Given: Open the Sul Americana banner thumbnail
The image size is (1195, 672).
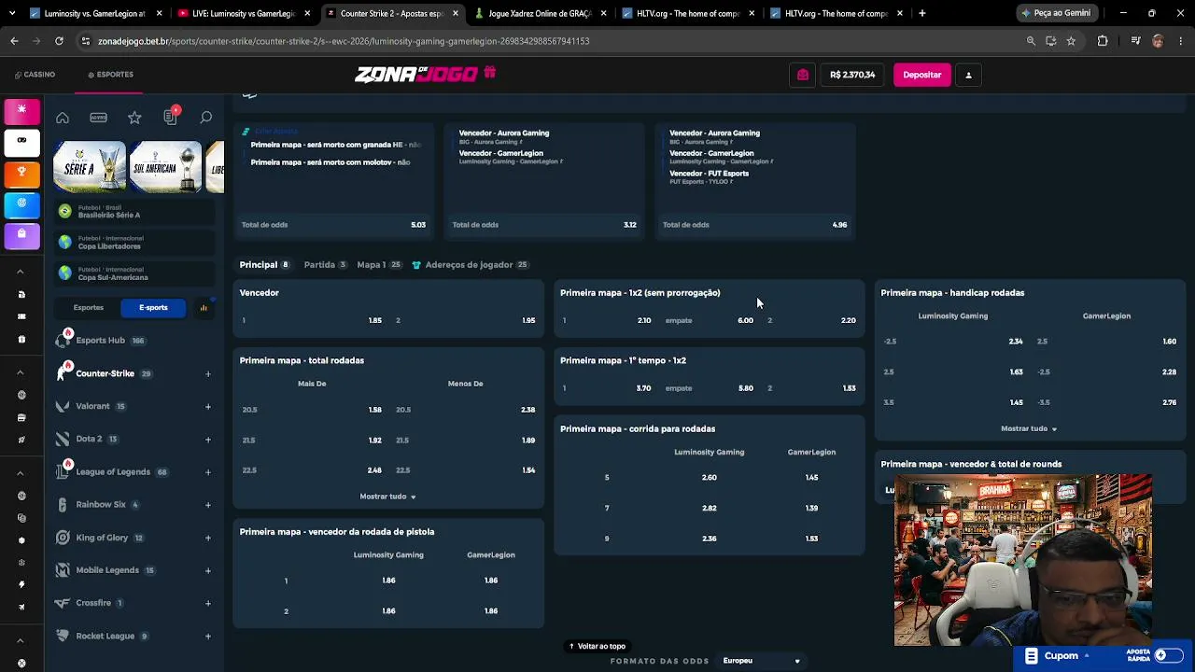Looking at the screenshot, I should pyautogui.click(x=166, y=167).
